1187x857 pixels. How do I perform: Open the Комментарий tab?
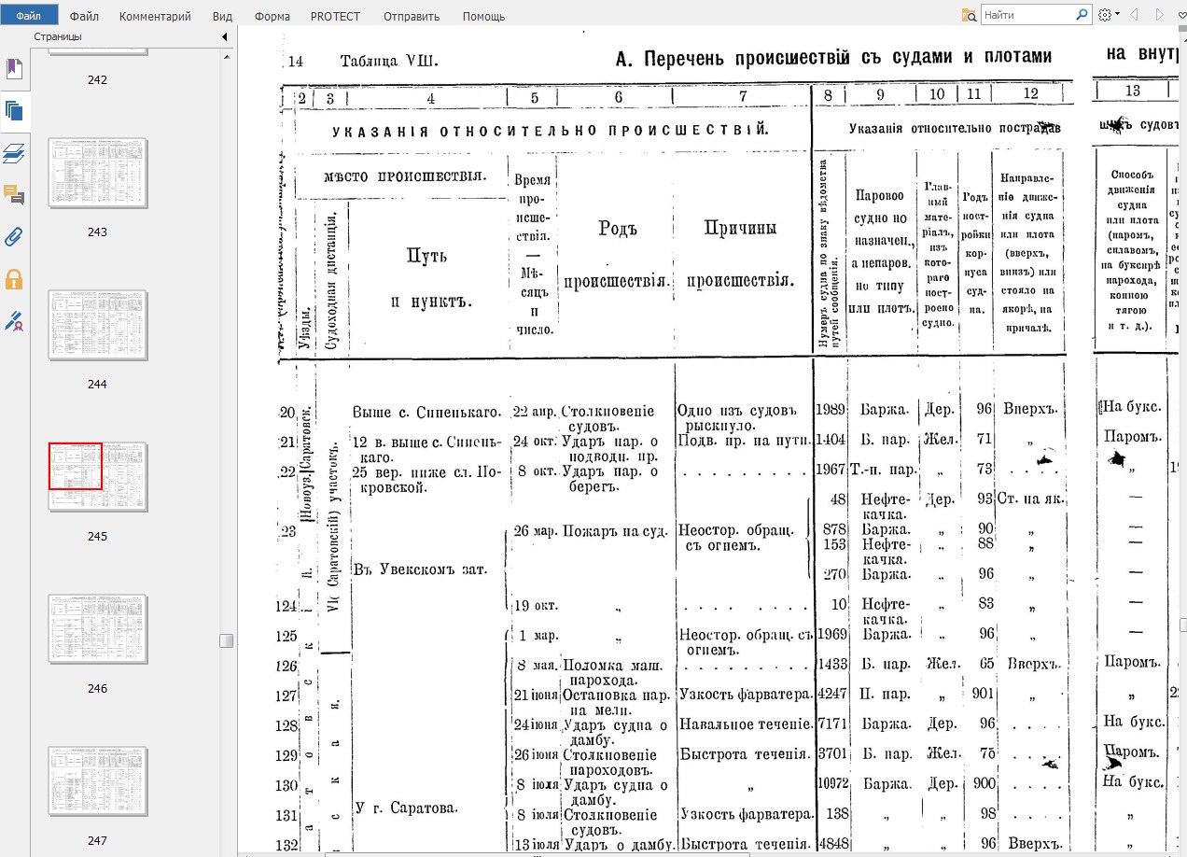pyautogui.click(x=155, y=16)
